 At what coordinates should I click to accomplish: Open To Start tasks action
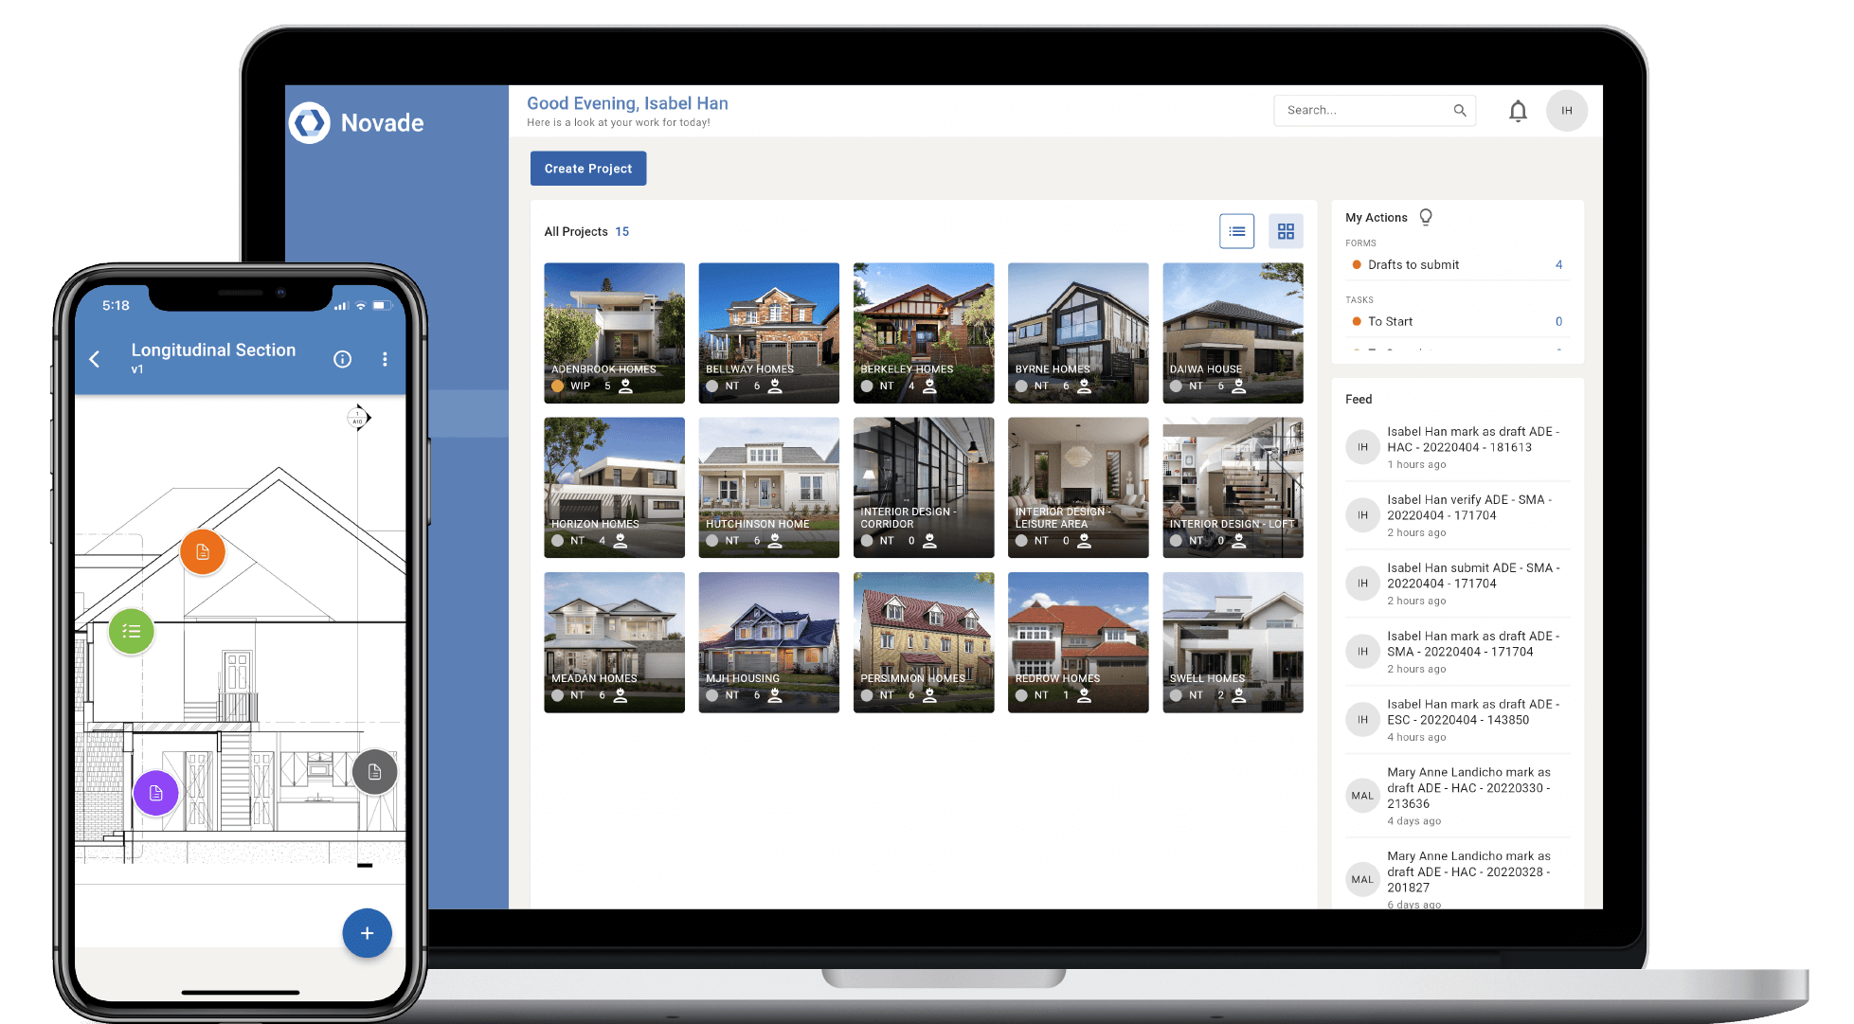point(1457,322)
